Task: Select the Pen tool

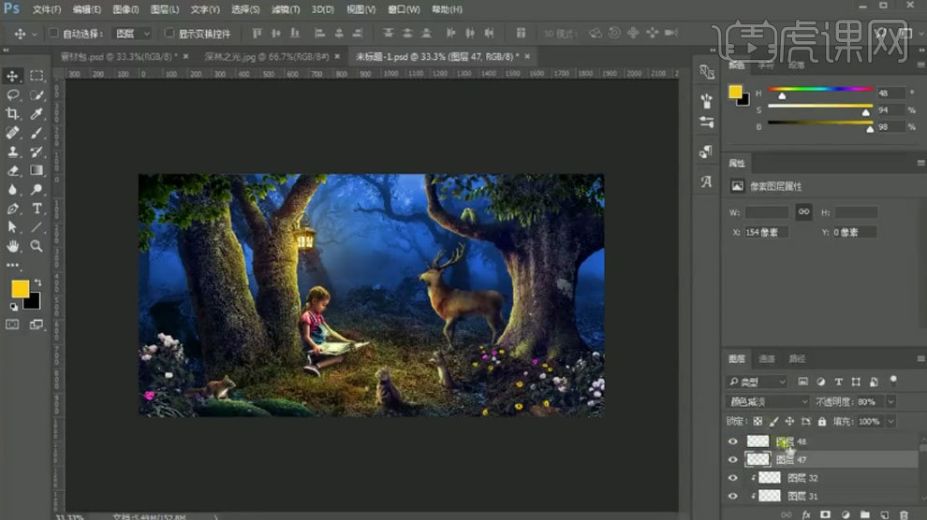Action: coord(12,209)
